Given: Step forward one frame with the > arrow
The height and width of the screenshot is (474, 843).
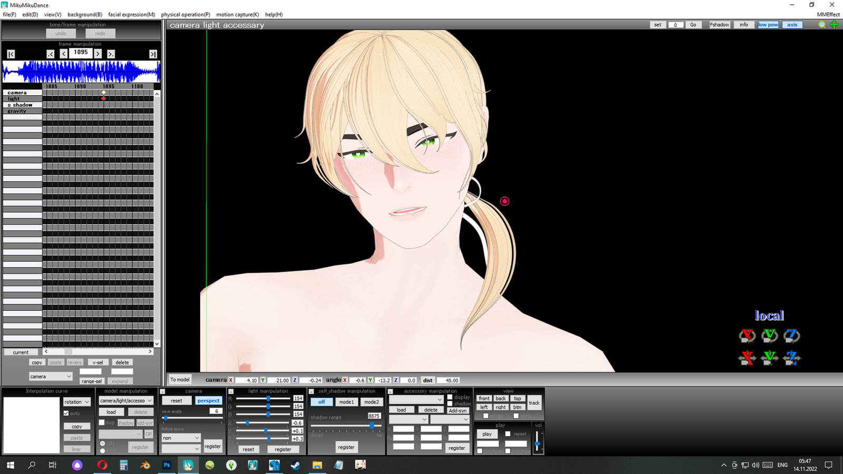Looking at the screenshot, I should pyautogui.click(x=98, y=54).
